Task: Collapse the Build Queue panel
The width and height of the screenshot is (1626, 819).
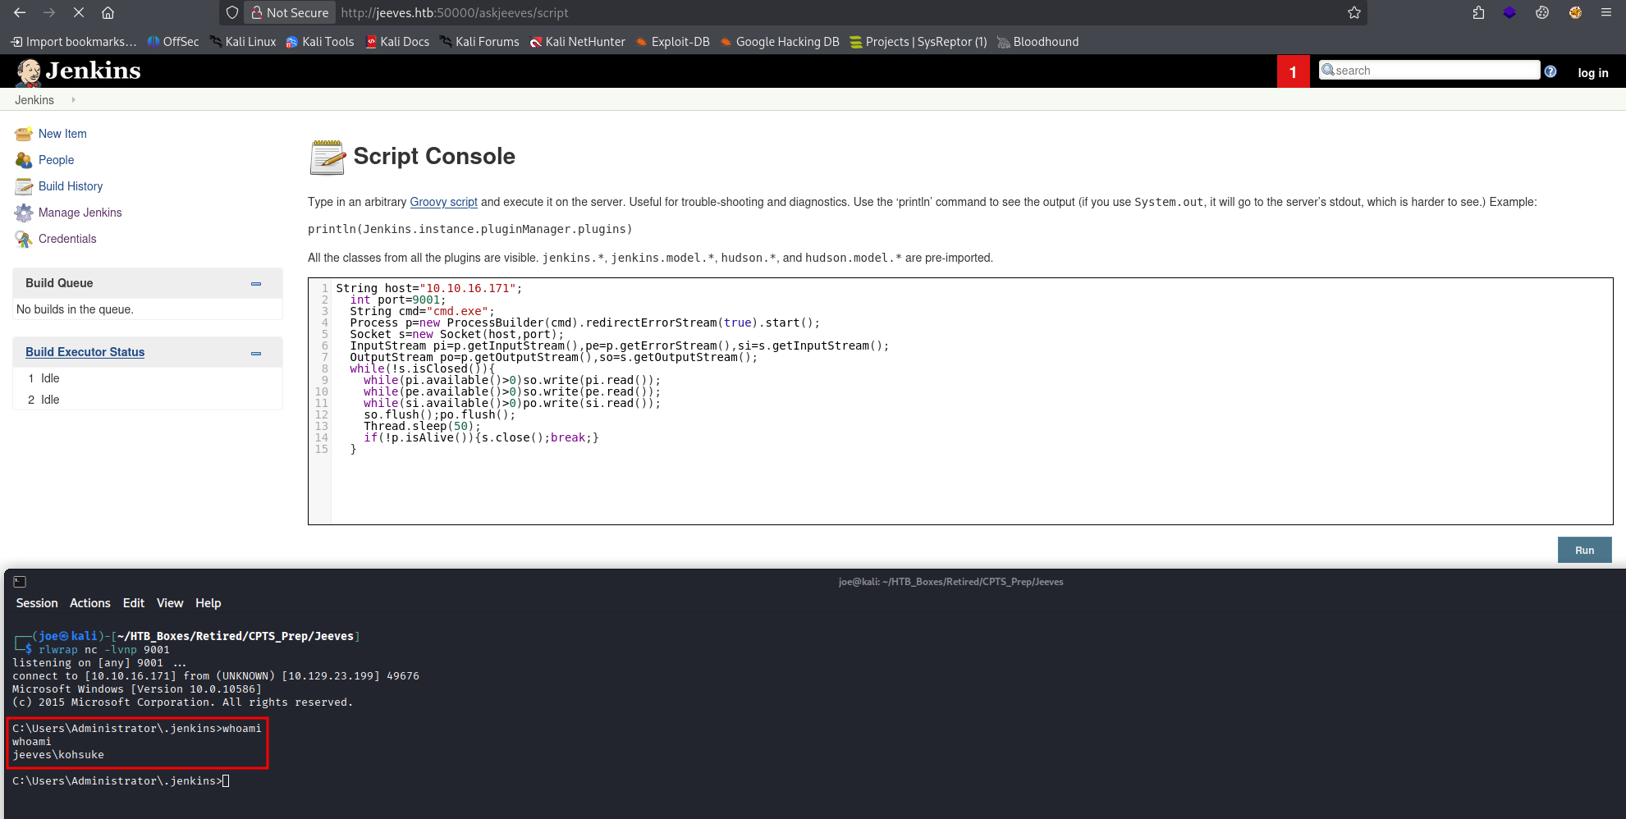Action: pyautogui.click(x=254, y=283)
